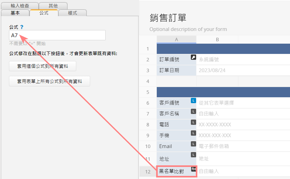Select row header 3
Image resolution: width=290 pixels, height=179 pixels.
click(x=148, y=70)
